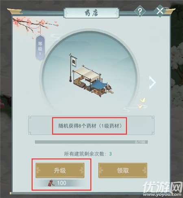
Task: Click the 药 flag sign on the stall
Action: [x=74, y=62]
